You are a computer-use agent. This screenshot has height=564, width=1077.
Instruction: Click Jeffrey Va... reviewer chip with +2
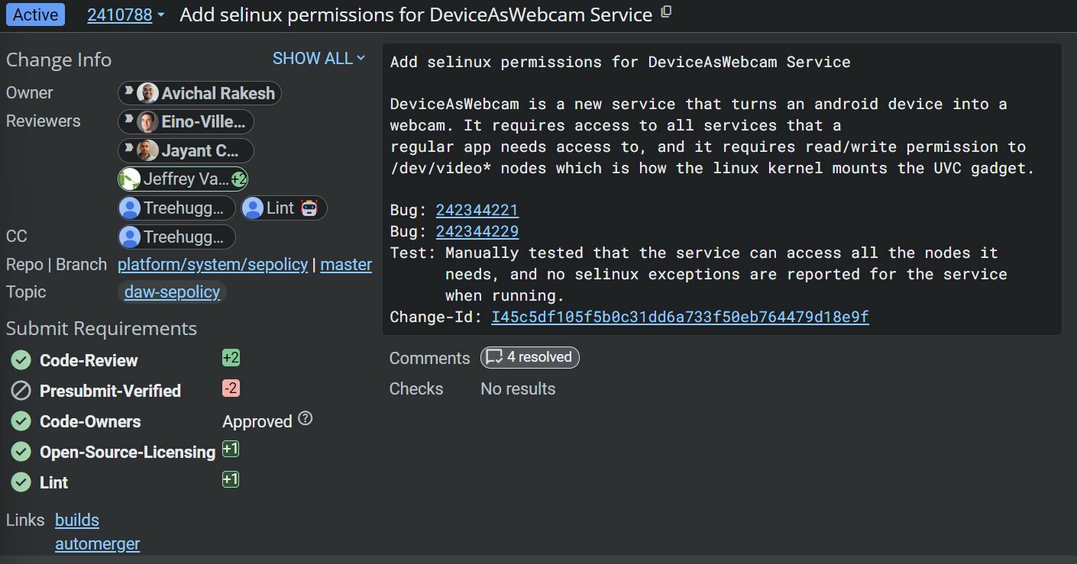click(183, 179)
